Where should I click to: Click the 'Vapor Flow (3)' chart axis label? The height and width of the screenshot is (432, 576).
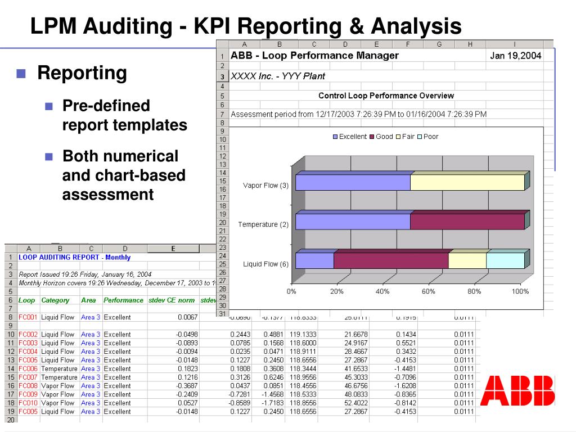[265, 186]
